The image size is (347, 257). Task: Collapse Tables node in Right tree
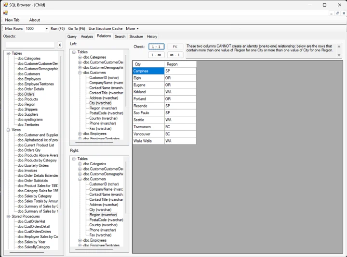point(74,159)
